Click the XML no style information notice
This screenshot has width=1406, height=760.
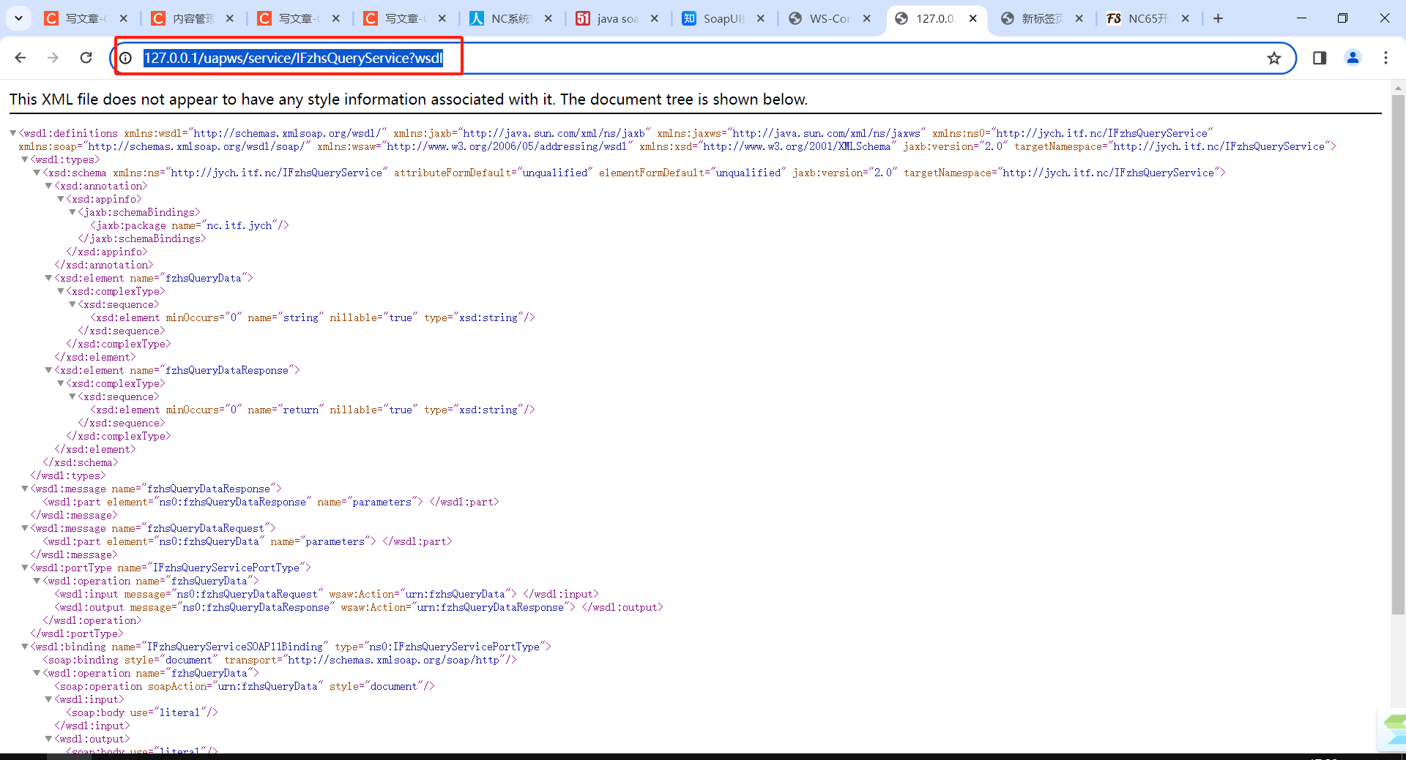[409, 99]
